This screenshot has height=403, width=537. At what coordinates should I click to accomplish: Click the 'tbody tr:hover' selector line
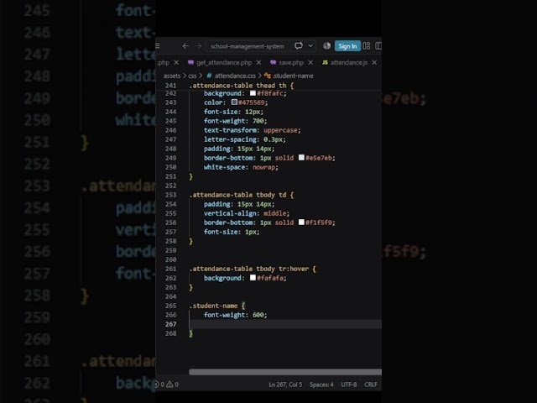pyautogui.click(x=253, y=269)
